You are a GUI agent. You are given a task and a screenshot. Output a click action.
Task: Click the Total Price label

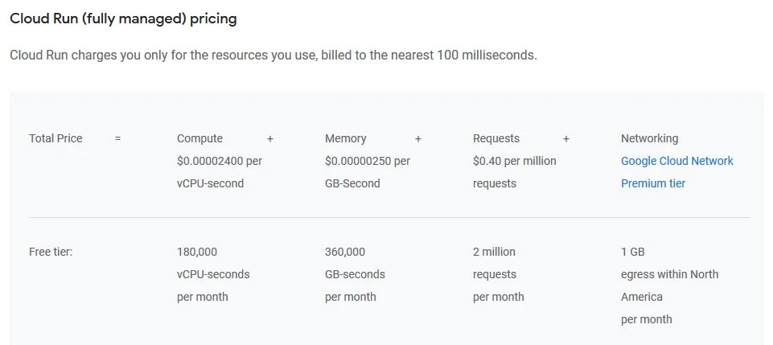click(x=56, y=138)
